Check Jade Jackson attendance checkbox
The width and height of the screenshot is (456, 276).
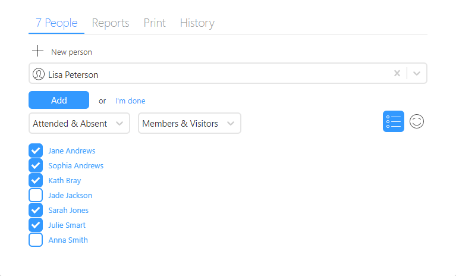coord(36,195)
